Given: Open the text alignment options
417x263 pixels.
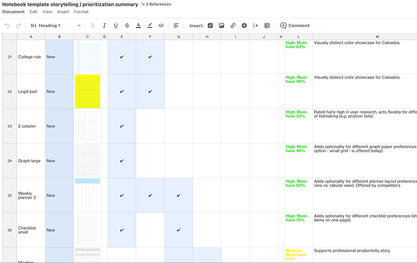Looking at the screenshot, I should click(176, 25).
